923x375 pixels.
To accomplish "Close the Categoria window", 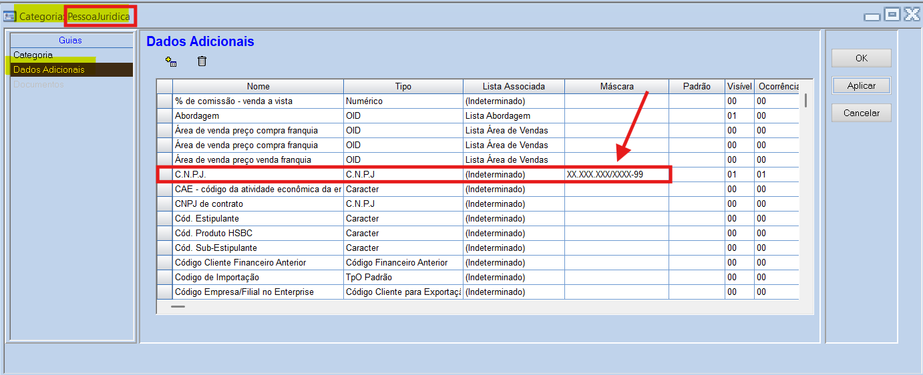I will click(x=912, y=15).
